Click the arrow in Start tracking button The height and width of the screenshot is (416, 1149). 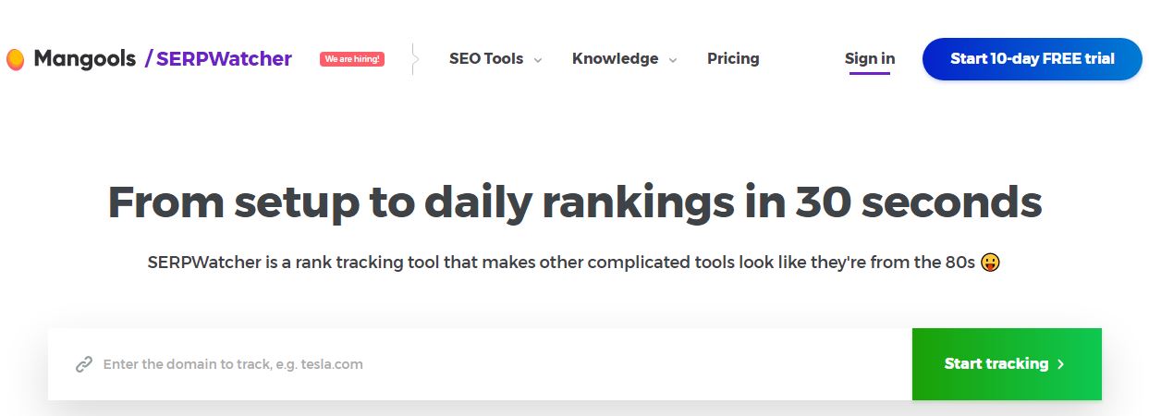pos(1060,364)
